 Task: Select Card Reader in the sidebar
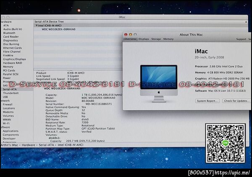click(x=11, y=36)
